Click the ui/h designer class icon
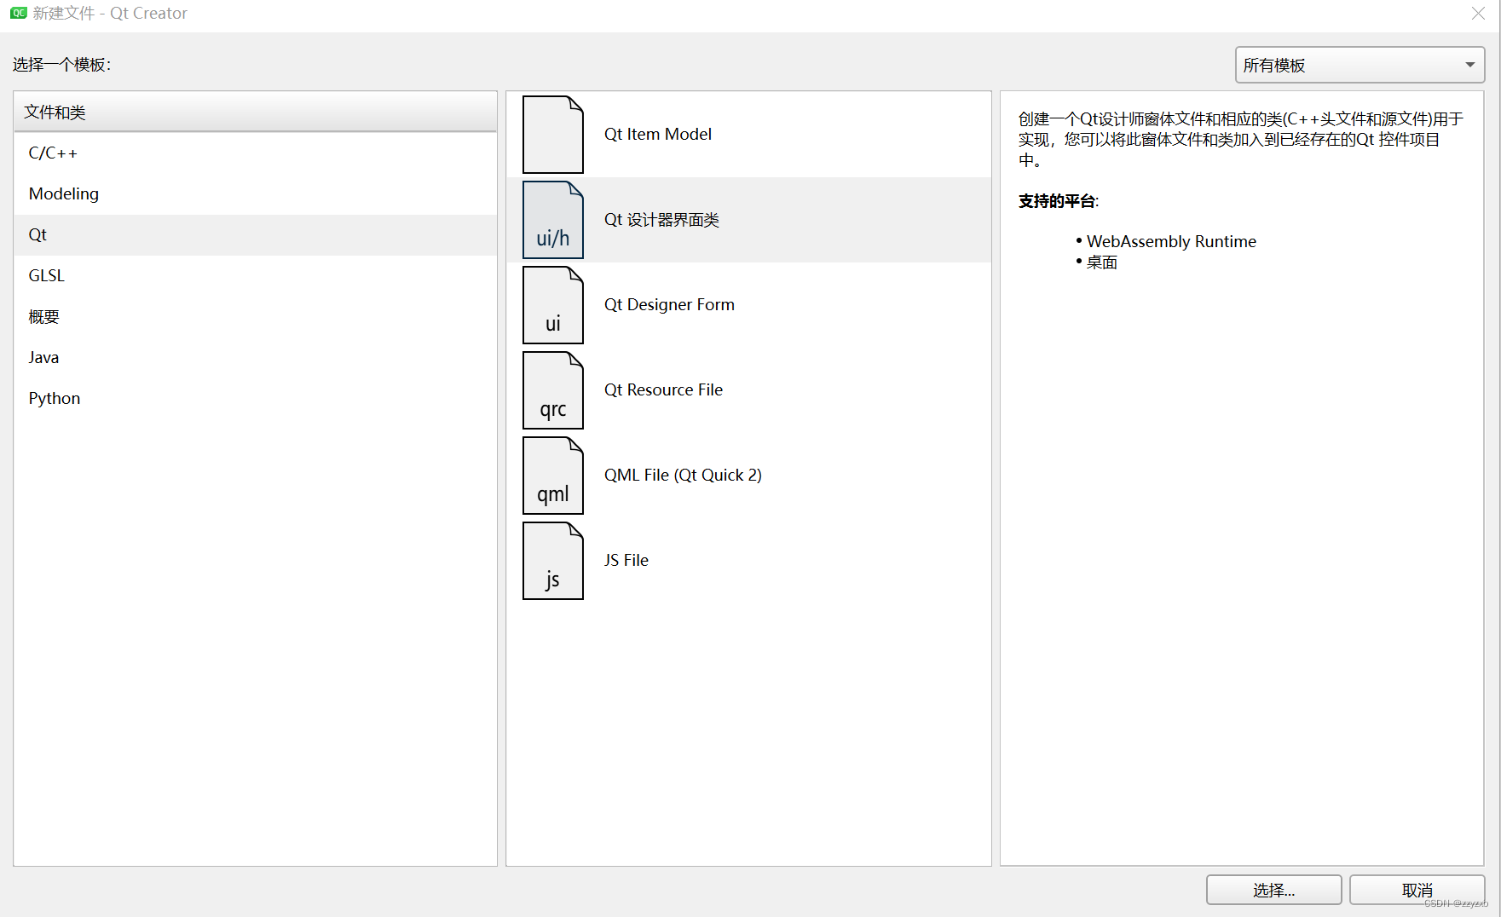Screen dimensions: 1501x917 (x=553, y=220)
